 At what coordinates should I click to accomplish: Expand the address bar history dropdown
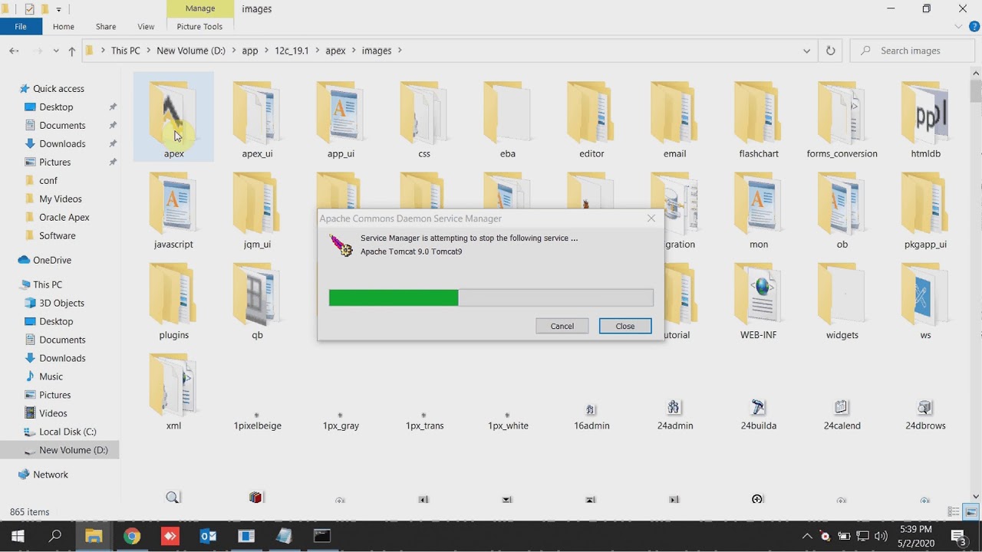pyautogui.click(x=806, y=51)
